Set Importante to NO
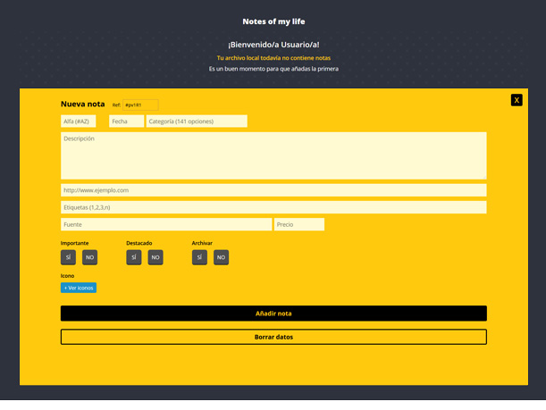This screenshot has width=546, height=410. point(89,257)
